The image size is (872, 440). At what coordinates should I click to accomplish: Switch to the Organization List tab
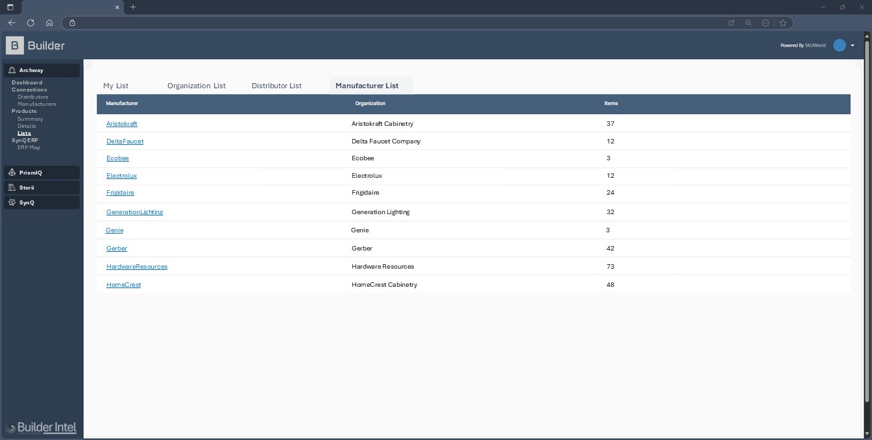pos(196,86)
